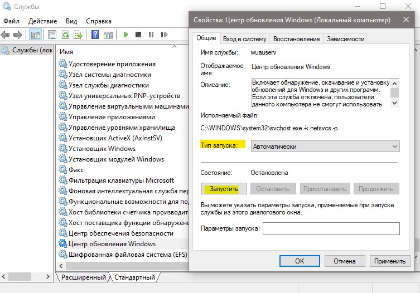Toggle the action pane toolbar icon
Image resolution: width=420 pixels, height=293 pixels.
click(108, 35)
